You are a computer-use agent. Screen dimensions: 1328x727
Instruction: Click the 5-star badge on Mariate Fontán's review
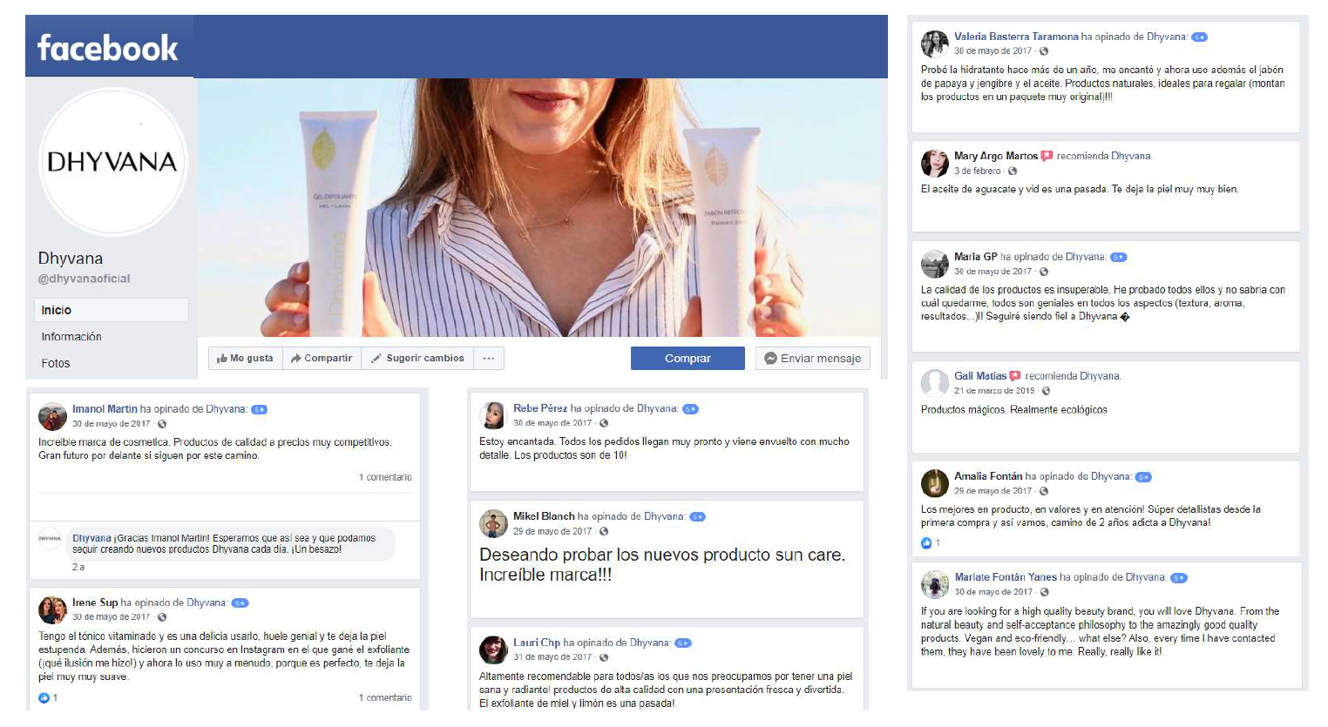point(1179,578)
